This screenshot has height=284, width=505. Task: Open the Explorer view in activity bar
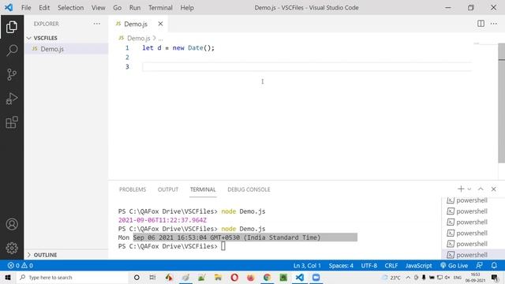point(12,27)
